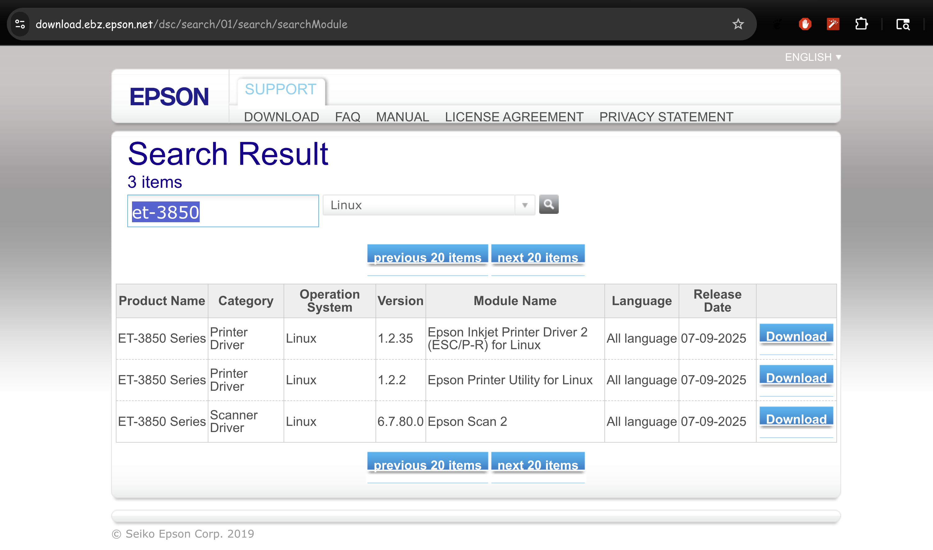
Task: Select the SUPPORT tab
Action: 281,90
